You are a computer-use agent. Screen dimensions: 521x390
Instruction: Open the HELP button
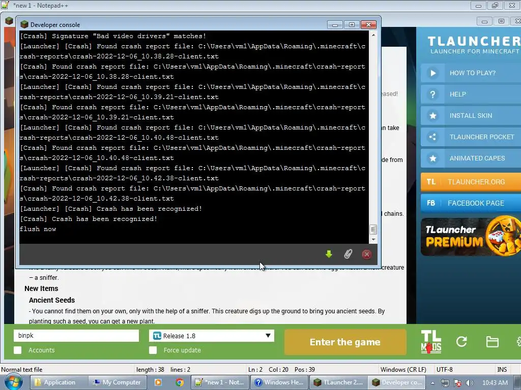[x=471, y=94]
